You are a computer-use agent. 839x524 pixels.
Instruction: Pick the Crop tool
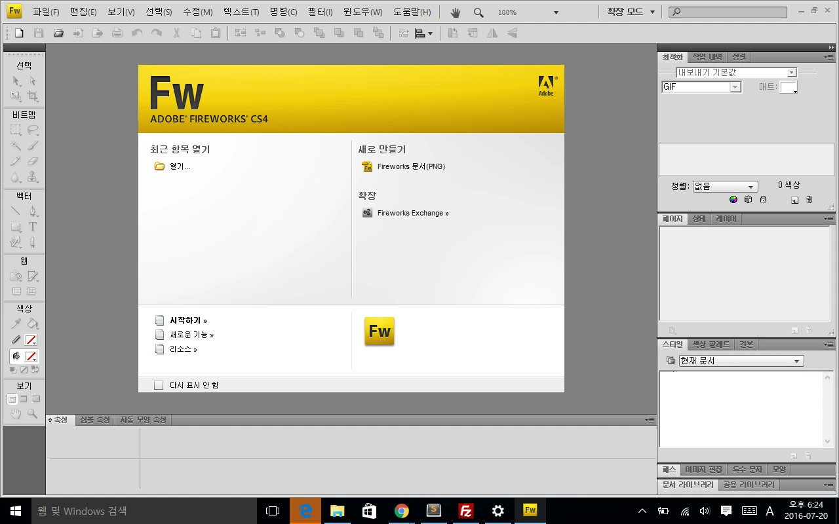tap(32, 96)
